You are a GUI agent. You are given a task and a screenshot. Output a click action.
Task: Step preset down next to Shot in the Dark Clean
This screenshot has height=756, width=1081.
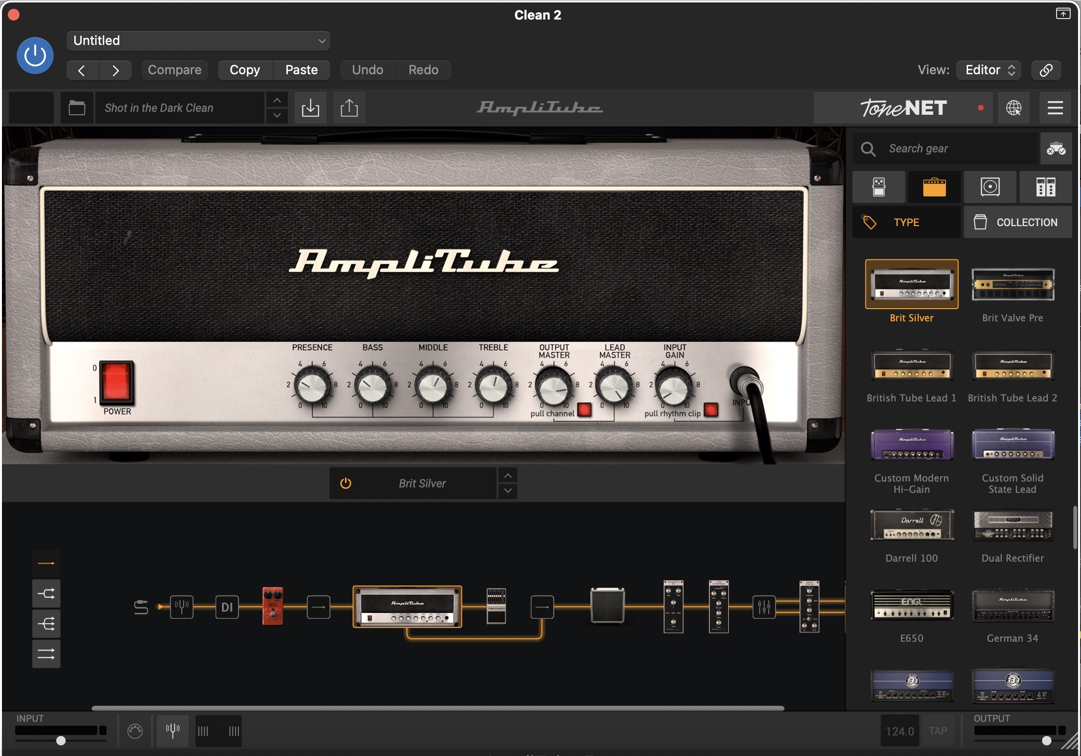point(277,115)
